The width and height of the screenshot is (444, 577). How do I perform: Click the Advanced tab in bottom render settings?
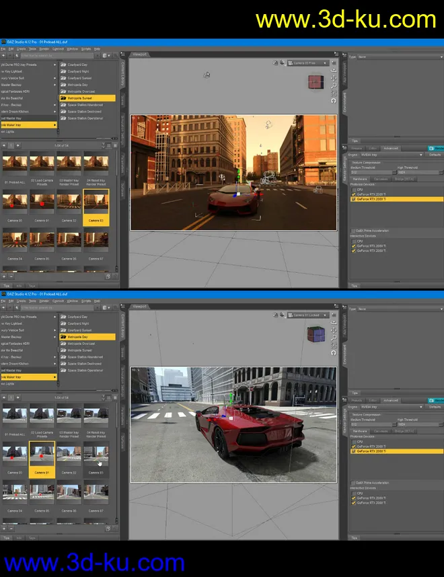tap(391, 400)
